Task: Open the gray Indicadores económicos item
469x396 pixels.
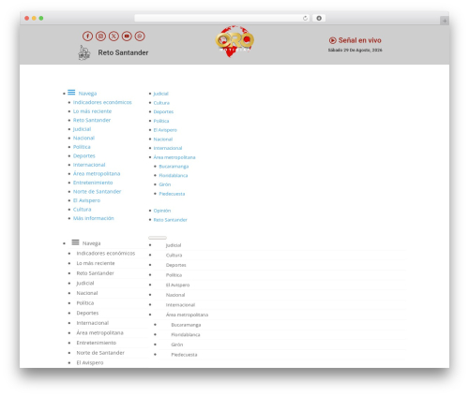Action: tap(106, 253)
